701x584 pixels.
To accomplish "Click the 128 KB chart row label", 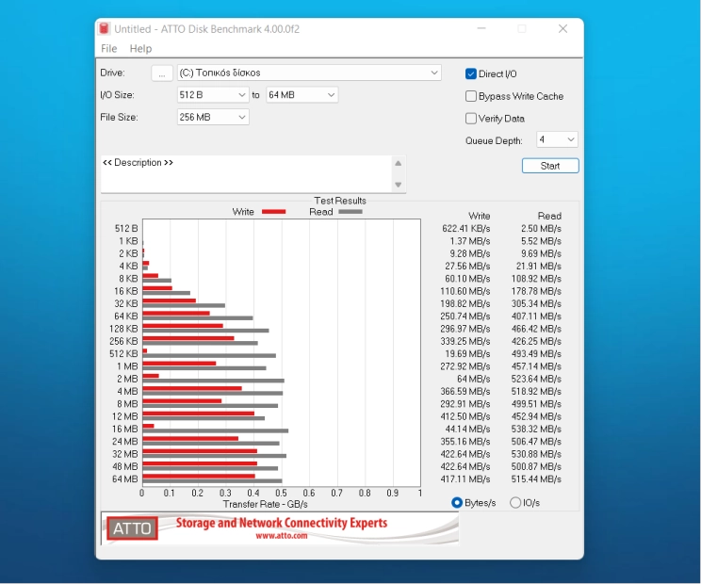I will point(123,329).
